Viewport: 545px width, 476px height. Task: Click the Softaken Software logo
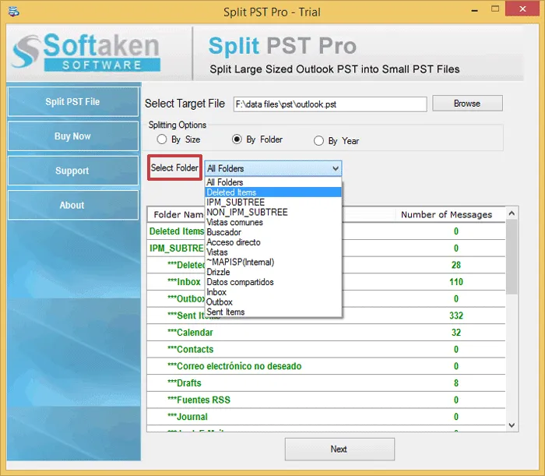[x=86, y=52]
